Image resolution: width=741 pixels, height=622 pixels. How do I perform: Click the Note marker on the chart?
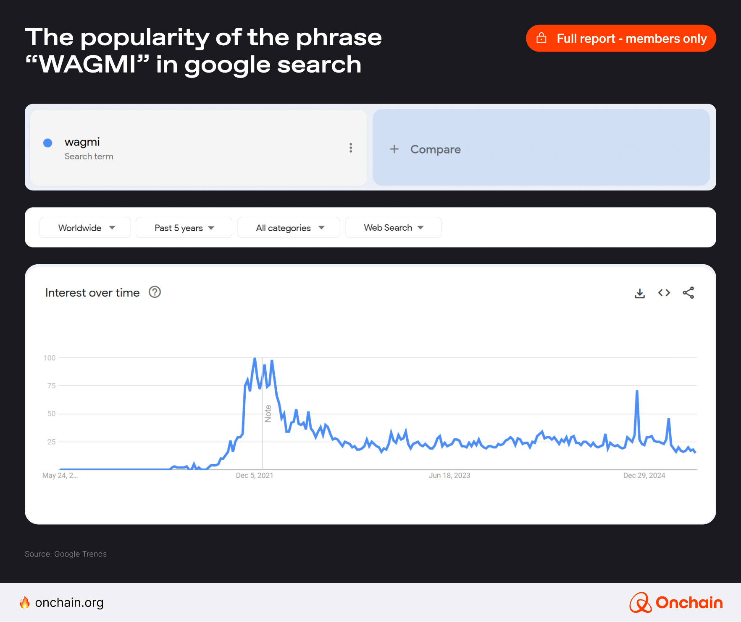268,413
